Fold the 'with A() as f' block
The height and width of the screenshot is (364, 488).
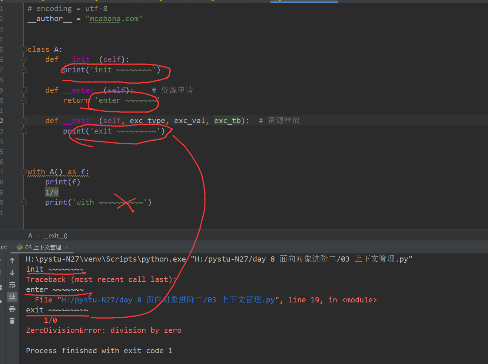pyautogui.click(x=24, y=172)
